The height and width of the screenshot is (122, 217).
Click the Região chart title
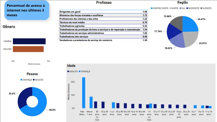(x=182, y=2)
